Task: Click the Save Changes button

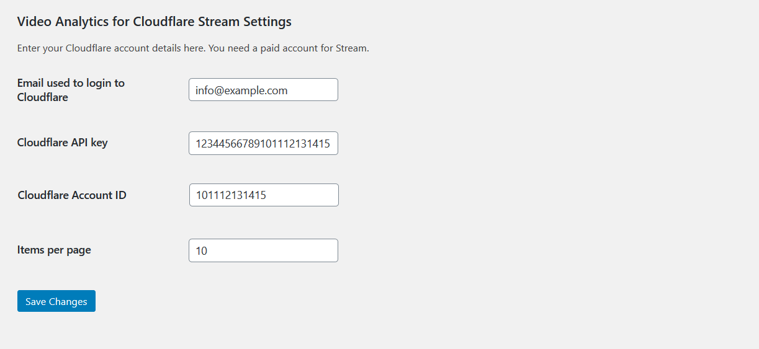Action: 56,301
